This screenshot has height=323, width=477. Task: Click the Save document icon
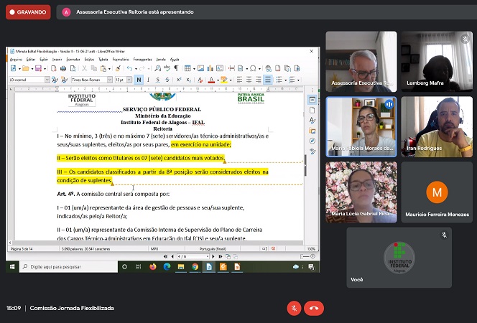[39, 69]
